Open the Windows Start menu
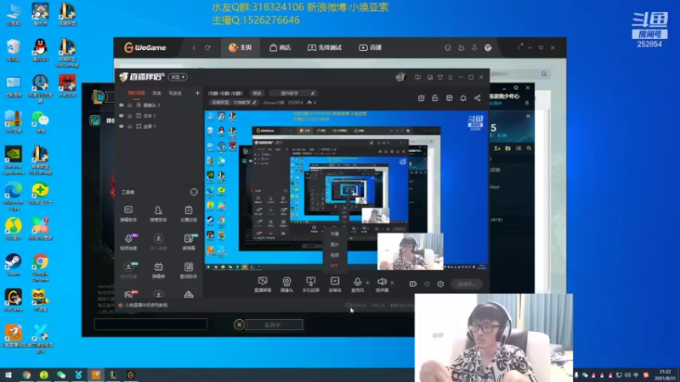This screenshot has width=680, height=382. tap(8, 374)
